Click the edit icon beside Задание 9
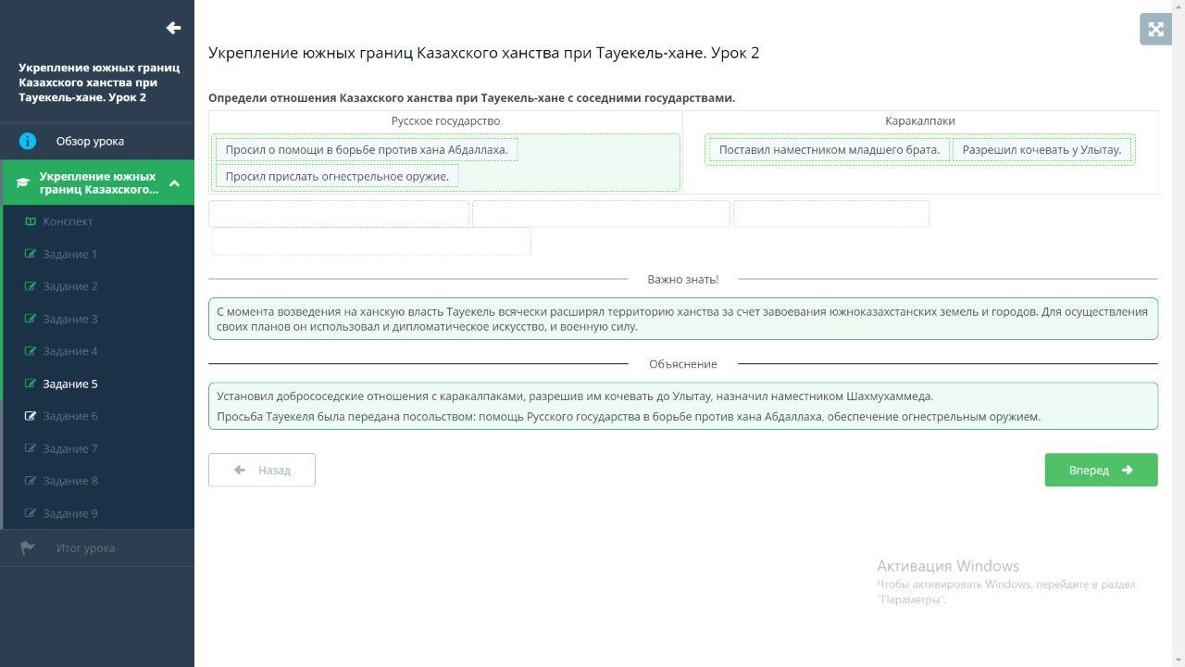The height and width of the screenshot is (667, 1185). (31, 513)
